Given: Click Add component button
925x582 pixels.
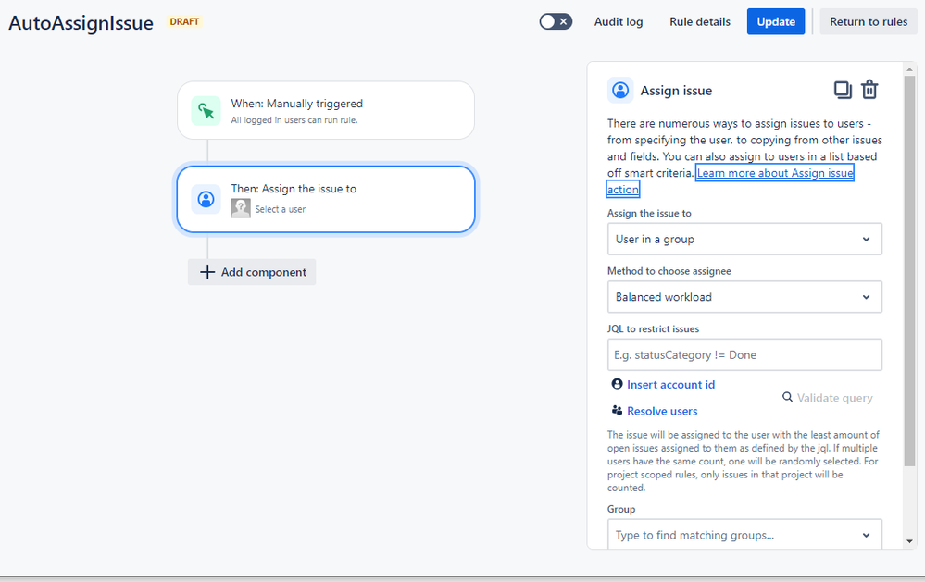Looking at the screenshot, I should tap(252, 272).
